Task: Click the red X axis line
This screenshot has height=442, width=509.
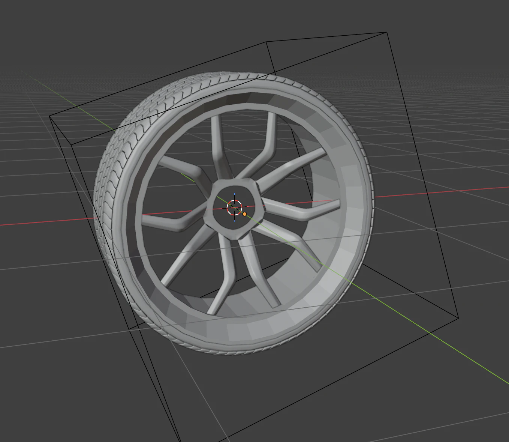Action: click(x=442, y=191)
